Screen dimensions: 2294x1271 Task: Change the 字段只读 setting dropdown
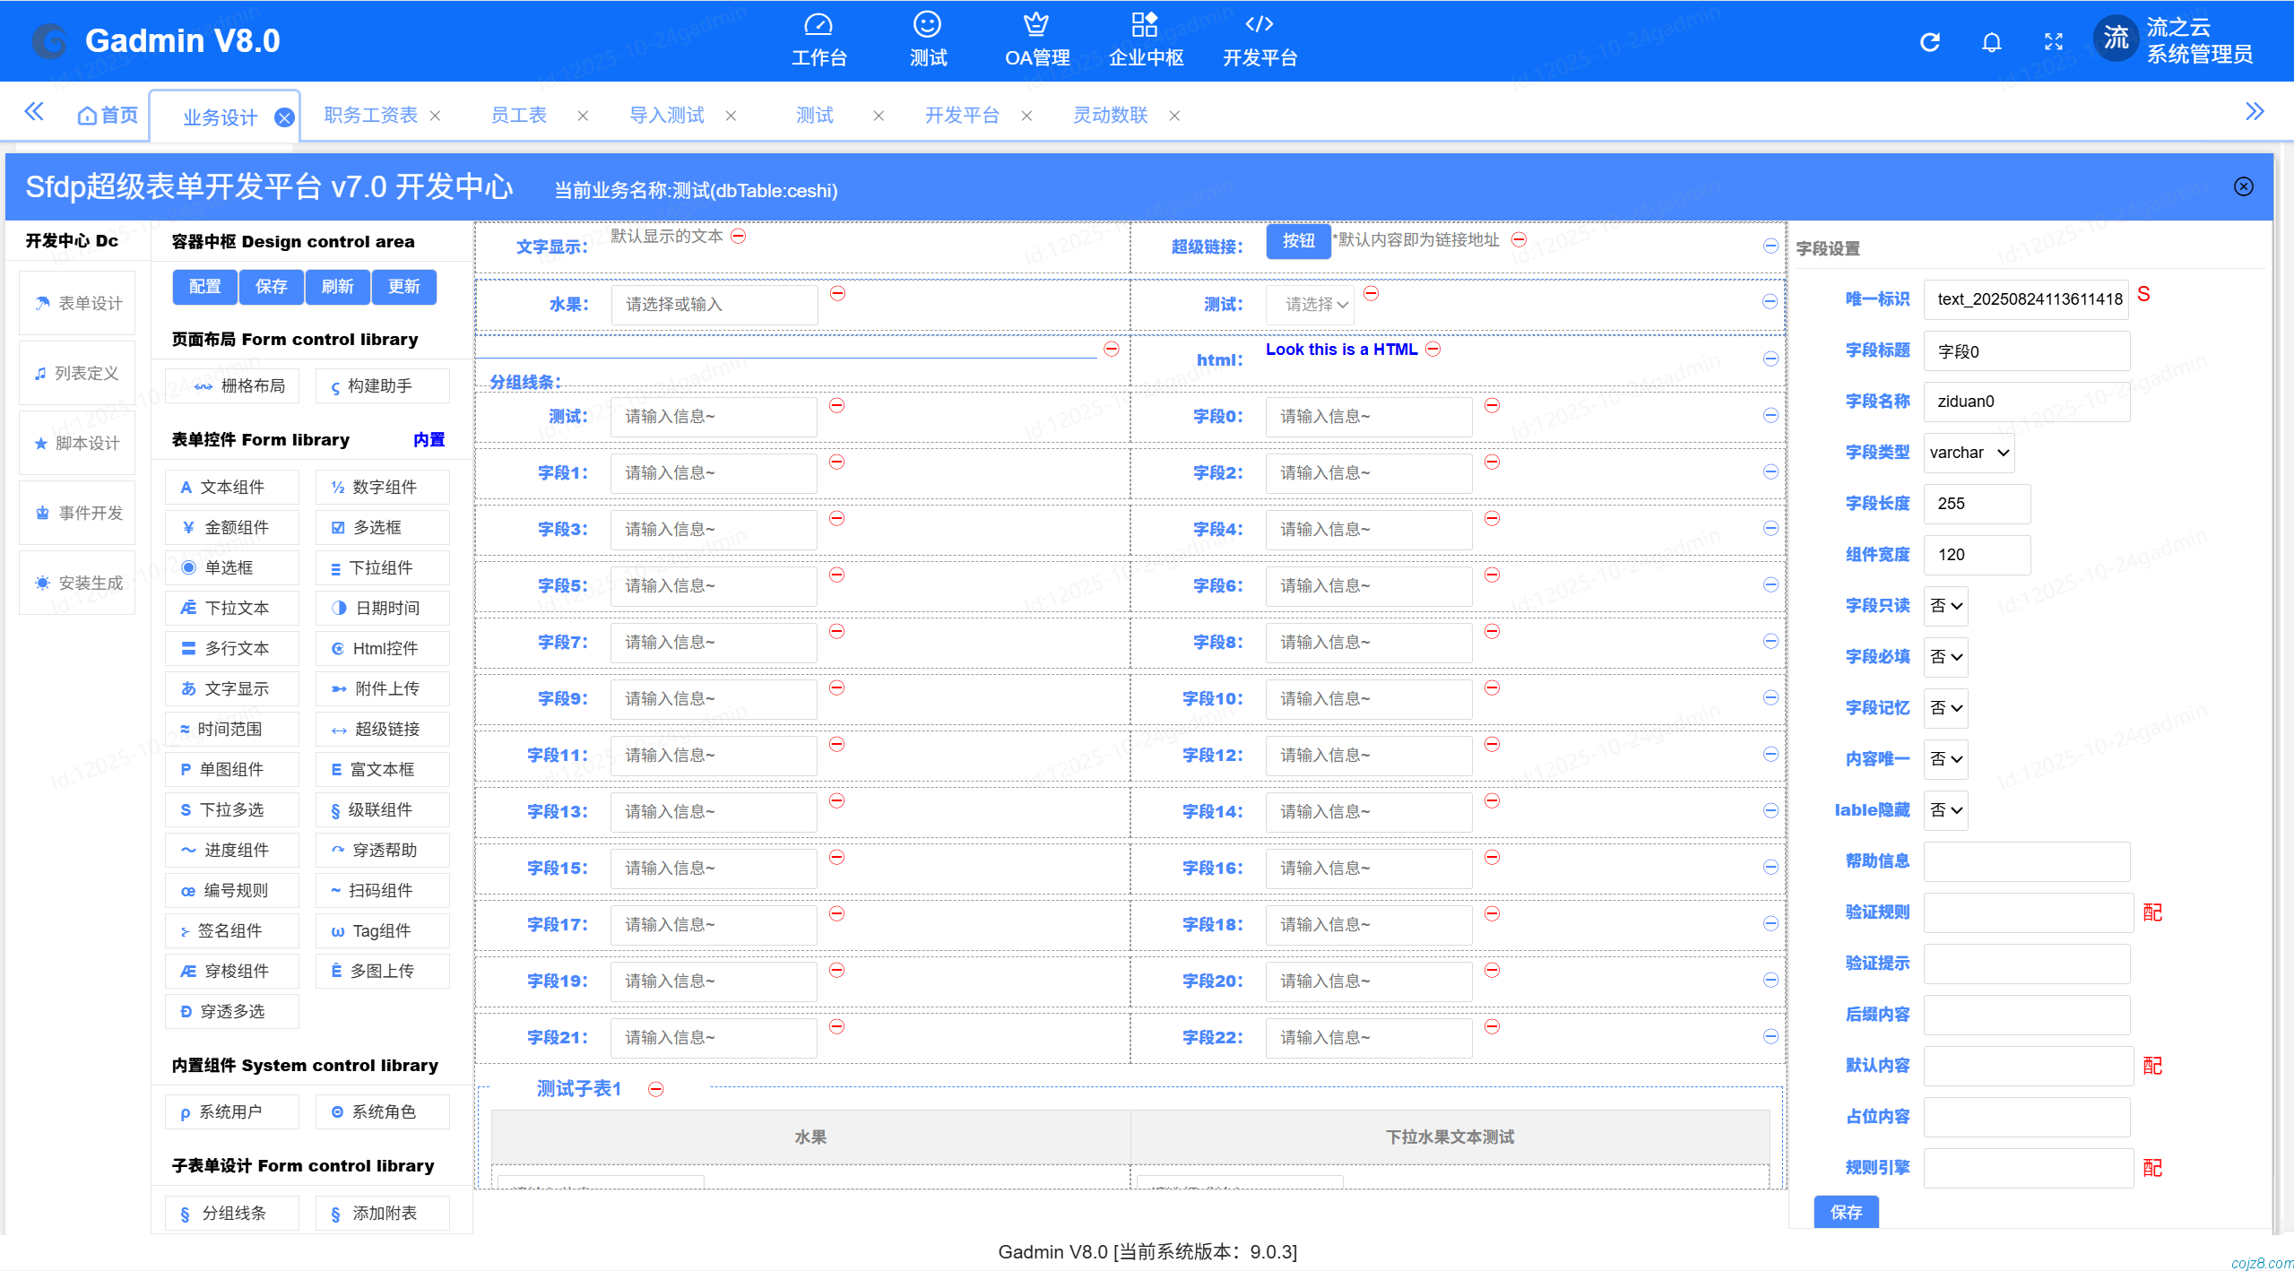1944,605
